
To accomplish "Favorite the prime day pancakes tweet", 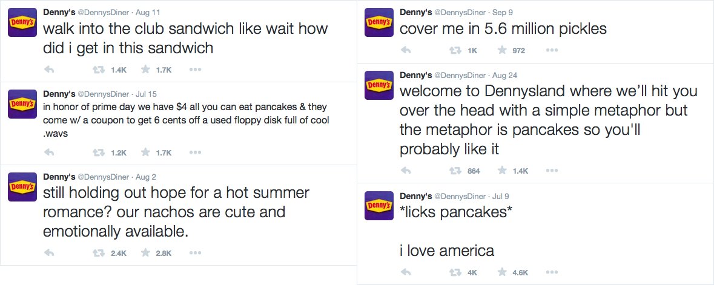I will 145,153.
